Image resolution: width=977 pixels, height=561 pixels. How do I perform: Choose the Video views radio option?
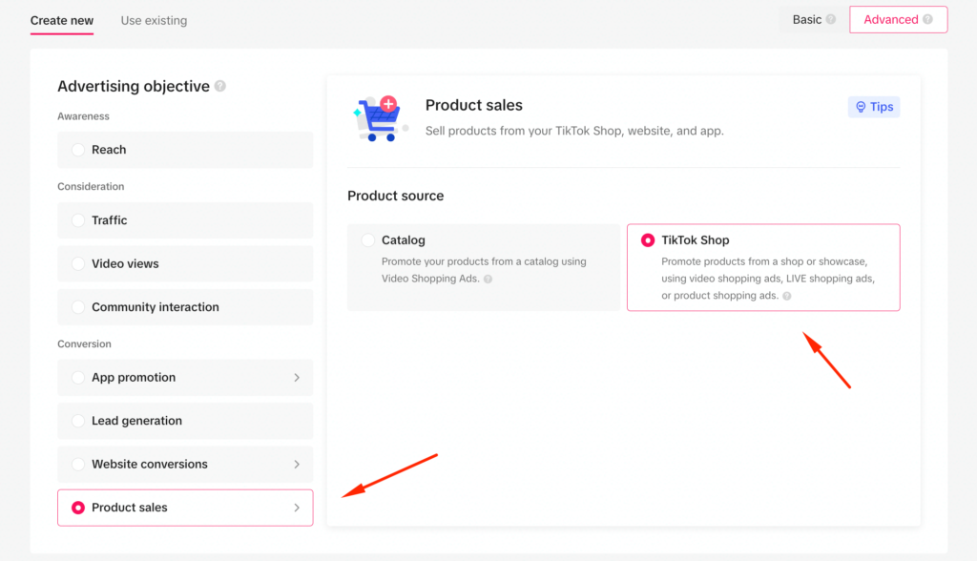click(78, 263)
